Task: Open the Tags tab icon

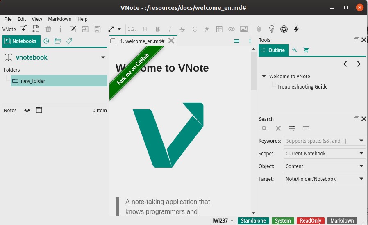Action: (x=69, y=41)
